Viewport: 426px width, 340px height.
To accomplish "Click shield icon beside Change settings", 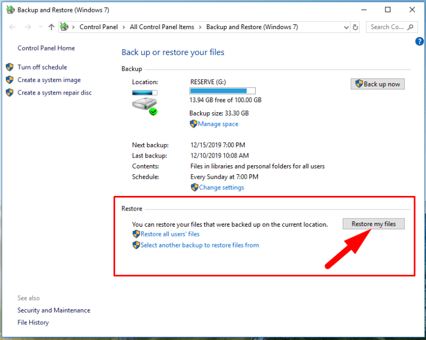I will pyautogui.click(x=195, y=187).
